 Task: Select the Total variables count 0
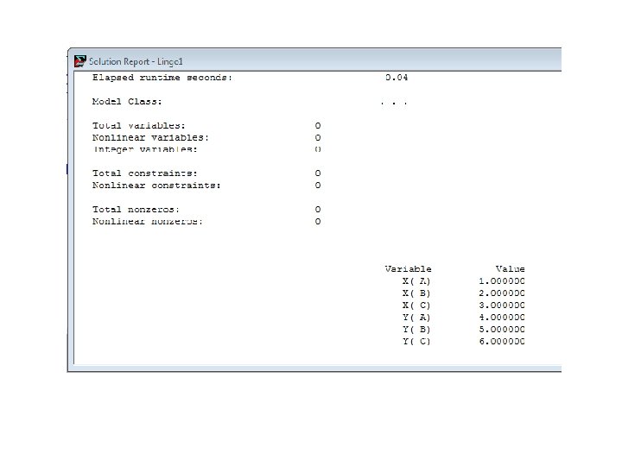click(318, 126)
